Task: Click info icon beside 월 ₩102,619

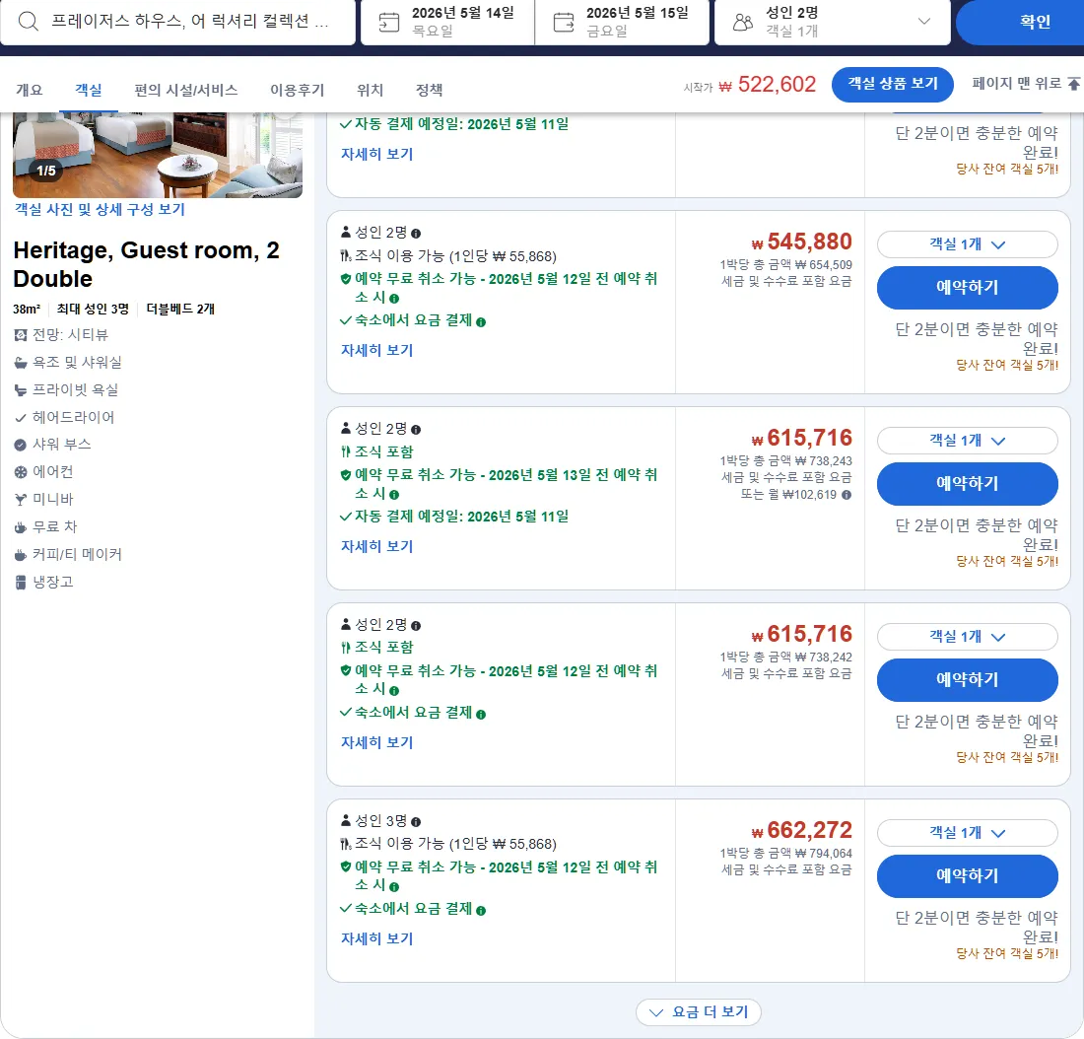Action: [x=847, y=495]
